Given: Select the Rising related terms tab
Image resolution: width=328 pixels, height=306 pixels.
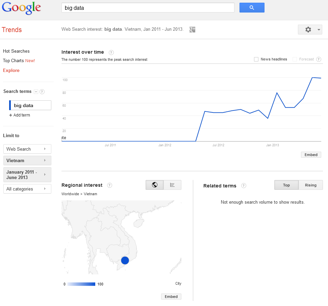Looking at the screenshot, I should pyautogui.click(x=310, y=185).
